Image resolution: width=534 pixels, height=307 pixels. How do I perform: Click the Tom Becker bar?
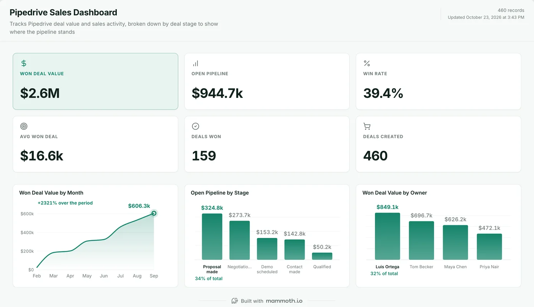click(x=421, y=241)
